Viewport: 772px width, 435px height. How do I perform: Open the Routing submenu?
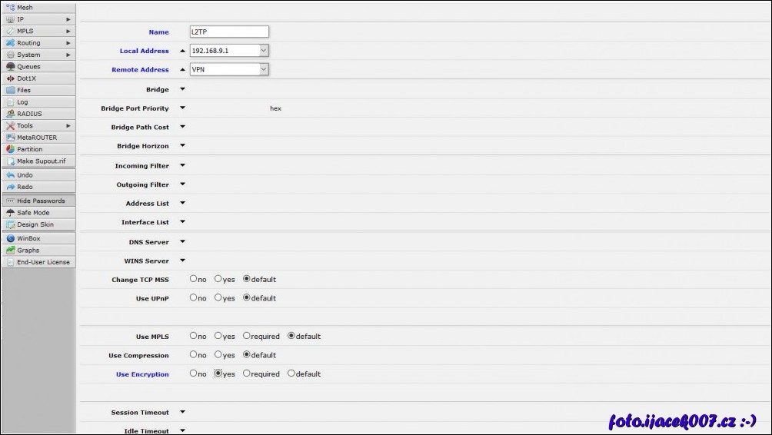point(38,43)
